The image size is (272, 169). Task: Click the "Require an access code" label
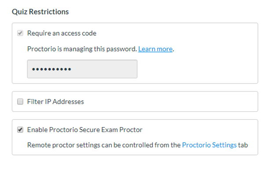62,33
